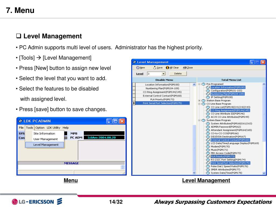Click Disable Menu scrollbar up arrow
The height and width of the screenshot is (207, 276).
pos(194,84)
